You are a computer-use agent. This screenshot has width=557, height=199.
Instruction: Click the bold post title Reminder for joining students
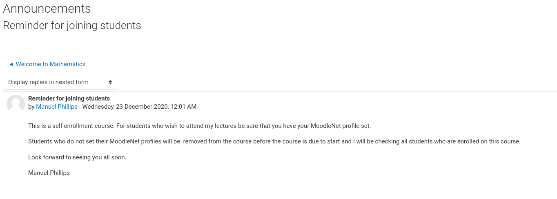[69, 98]
